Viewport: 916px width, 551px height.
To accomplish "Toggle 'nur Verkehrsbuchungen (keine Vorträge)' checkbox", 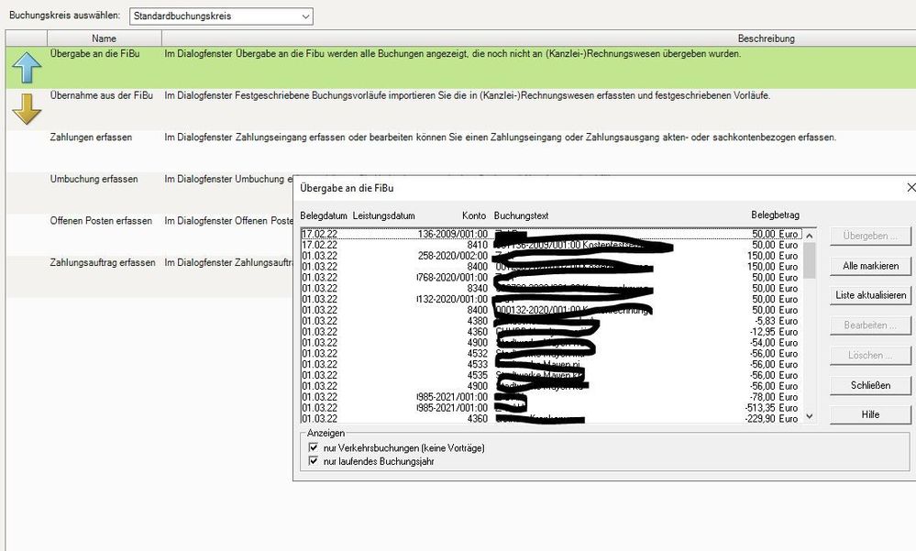I will [x=313, y=447].
